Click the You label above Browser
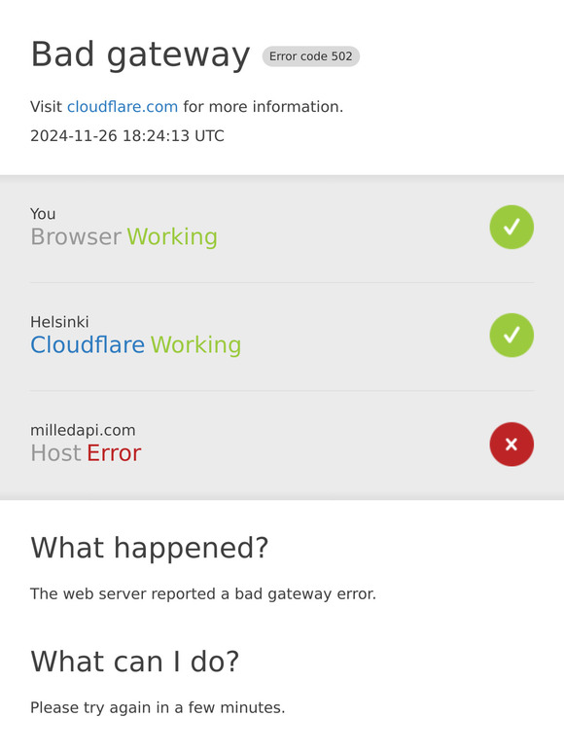 [x=43, y=214]
